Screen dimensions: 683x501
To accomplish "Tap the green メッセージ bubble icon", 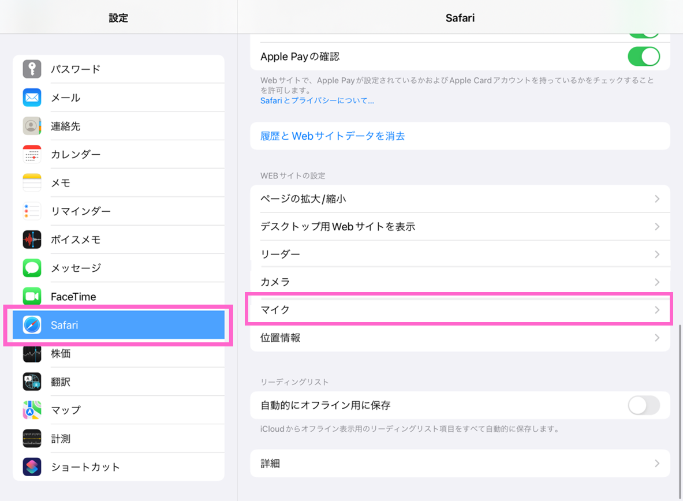I will tap(32, 268).
